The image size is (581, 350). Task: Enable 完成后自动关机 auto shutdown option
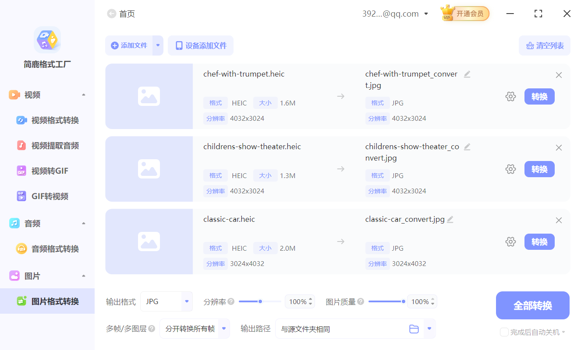(x=504, y=332)
